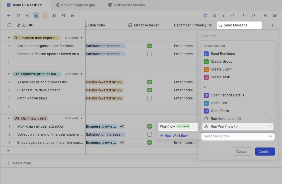The width and height of the screenshot is (282, 184).
Task: Toggle select-all checkbox in header row
Action: pyautogui.click(x=9, y=25)
